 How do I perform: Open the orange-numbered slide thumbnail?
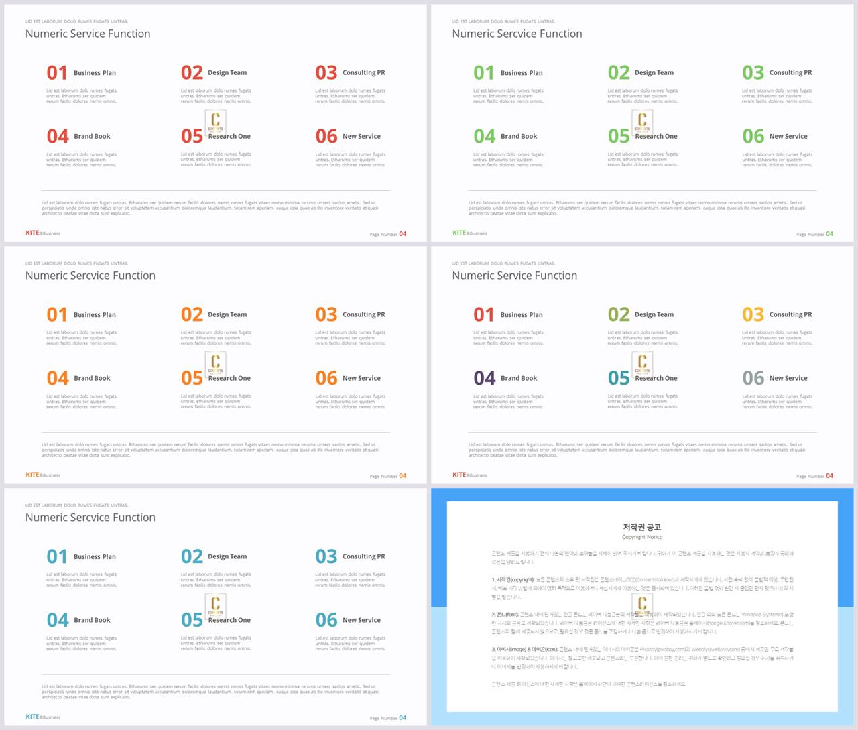click(x=215, y=365)
